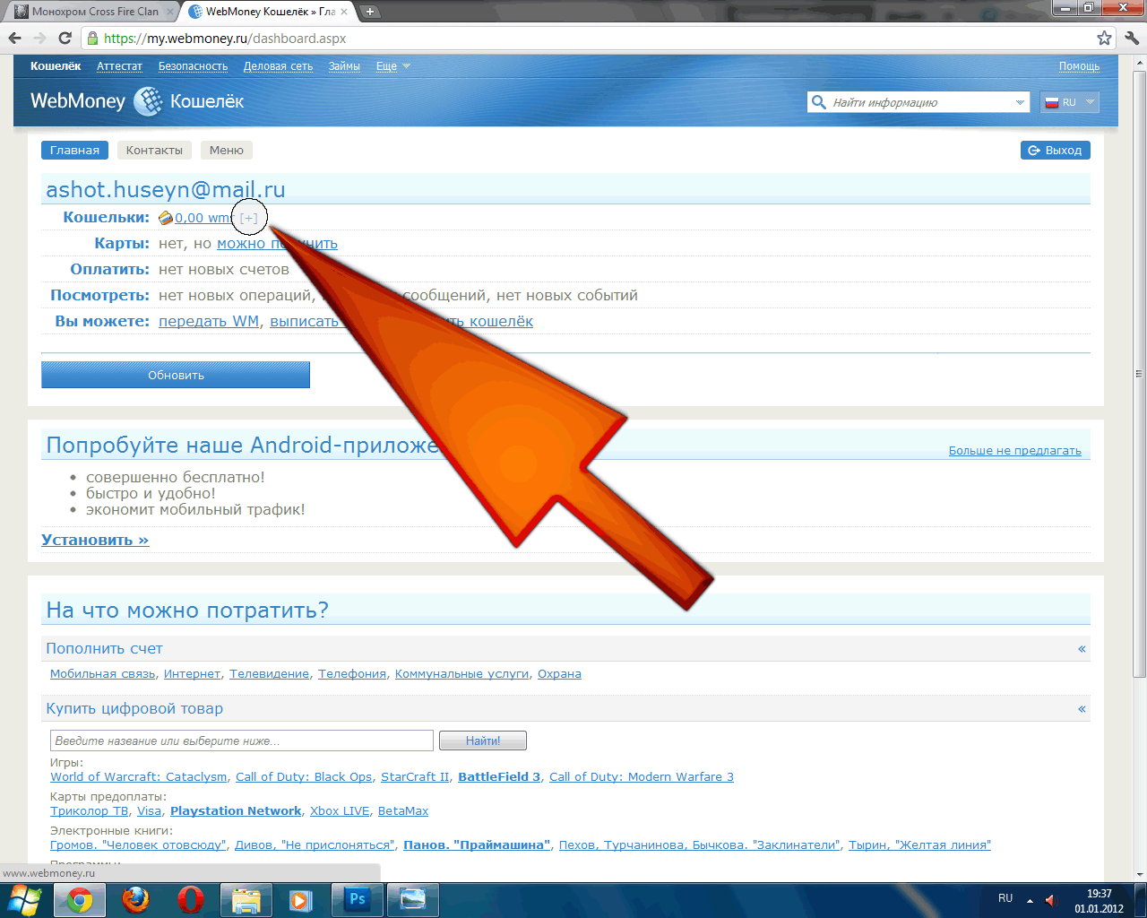
Task: Open the media player taskbar icon
Action: (x=300, y=900)
